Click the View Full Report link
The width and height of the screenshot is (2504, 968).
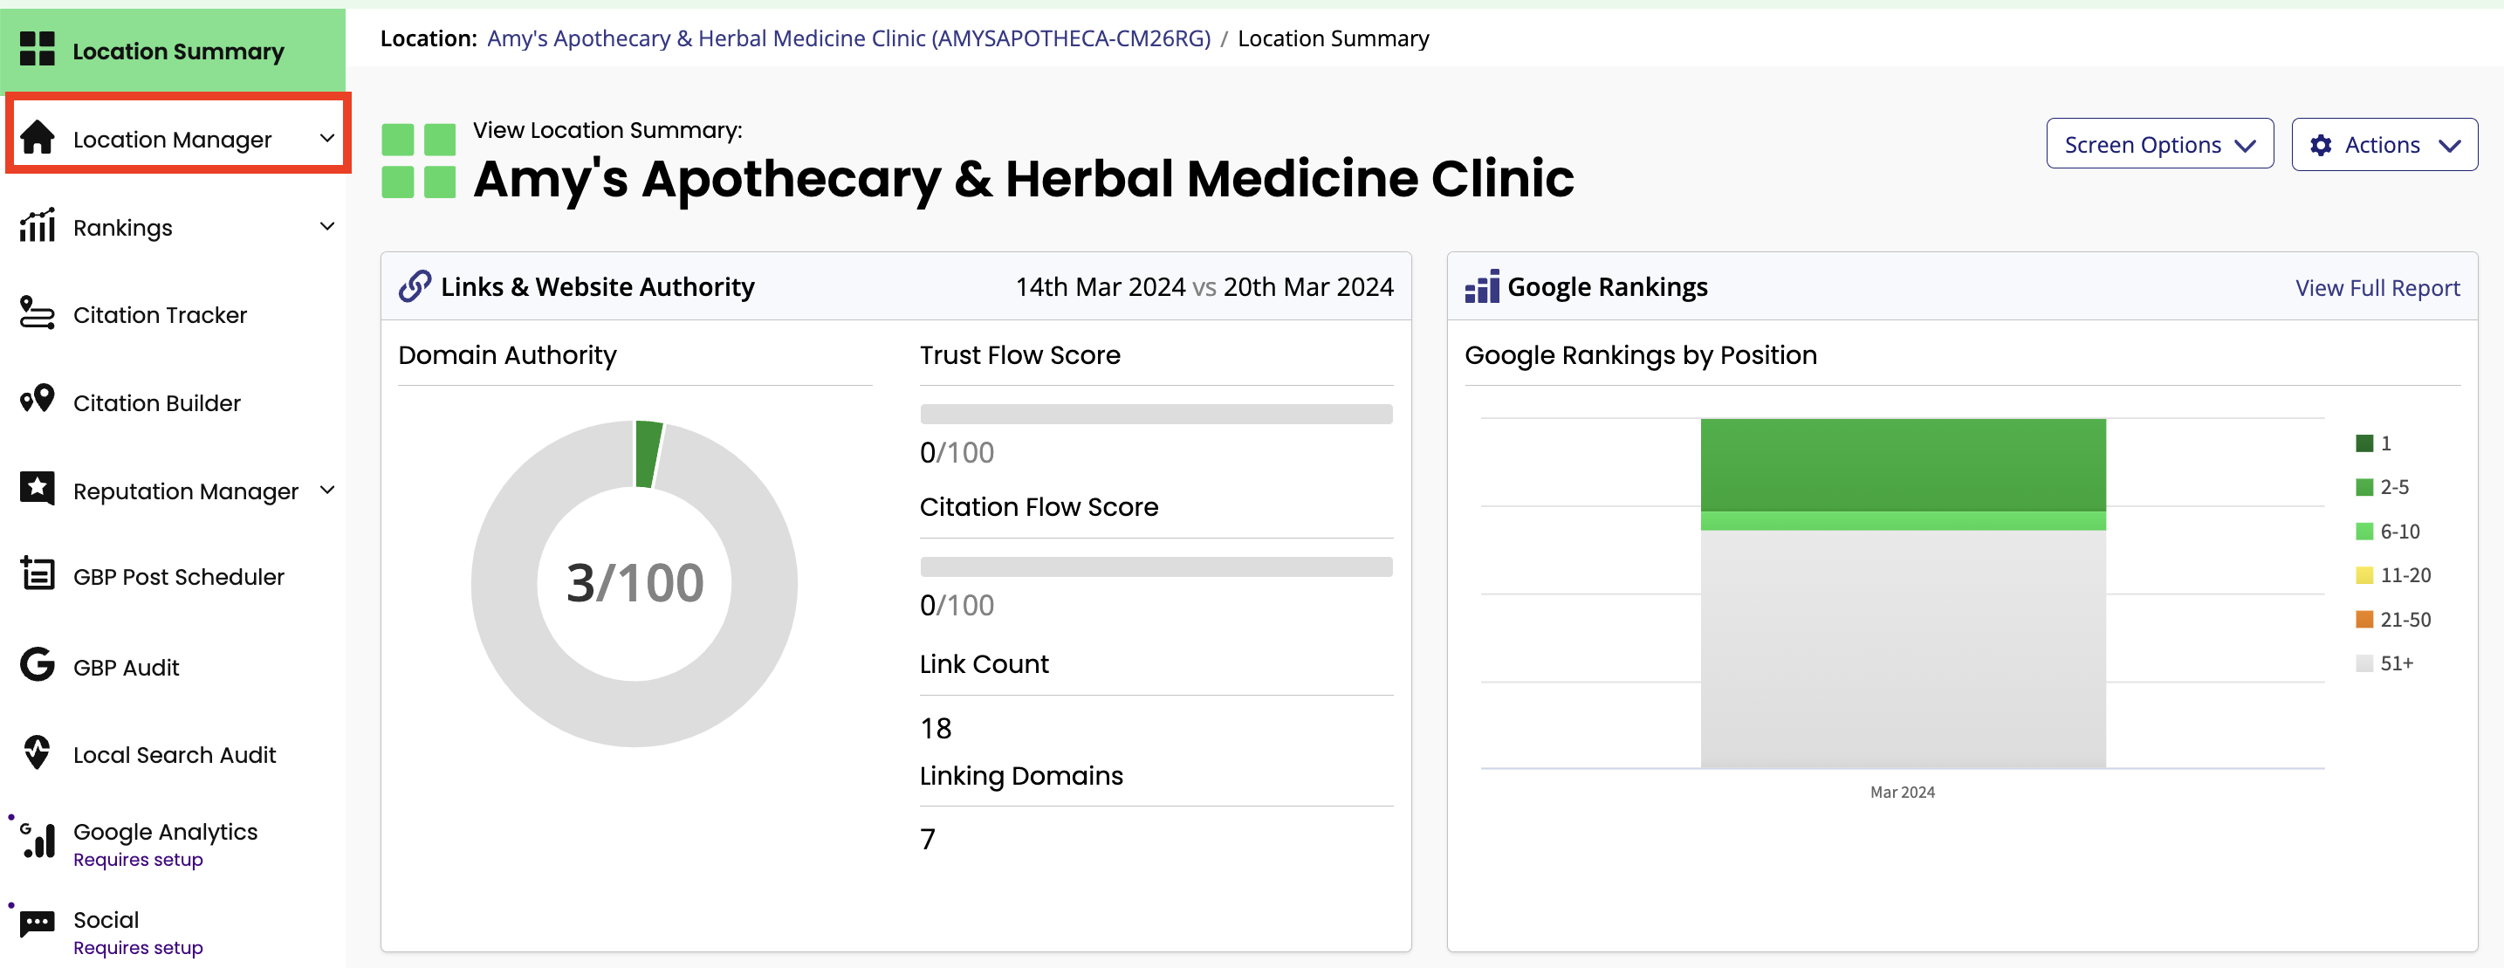[2377, 288]
